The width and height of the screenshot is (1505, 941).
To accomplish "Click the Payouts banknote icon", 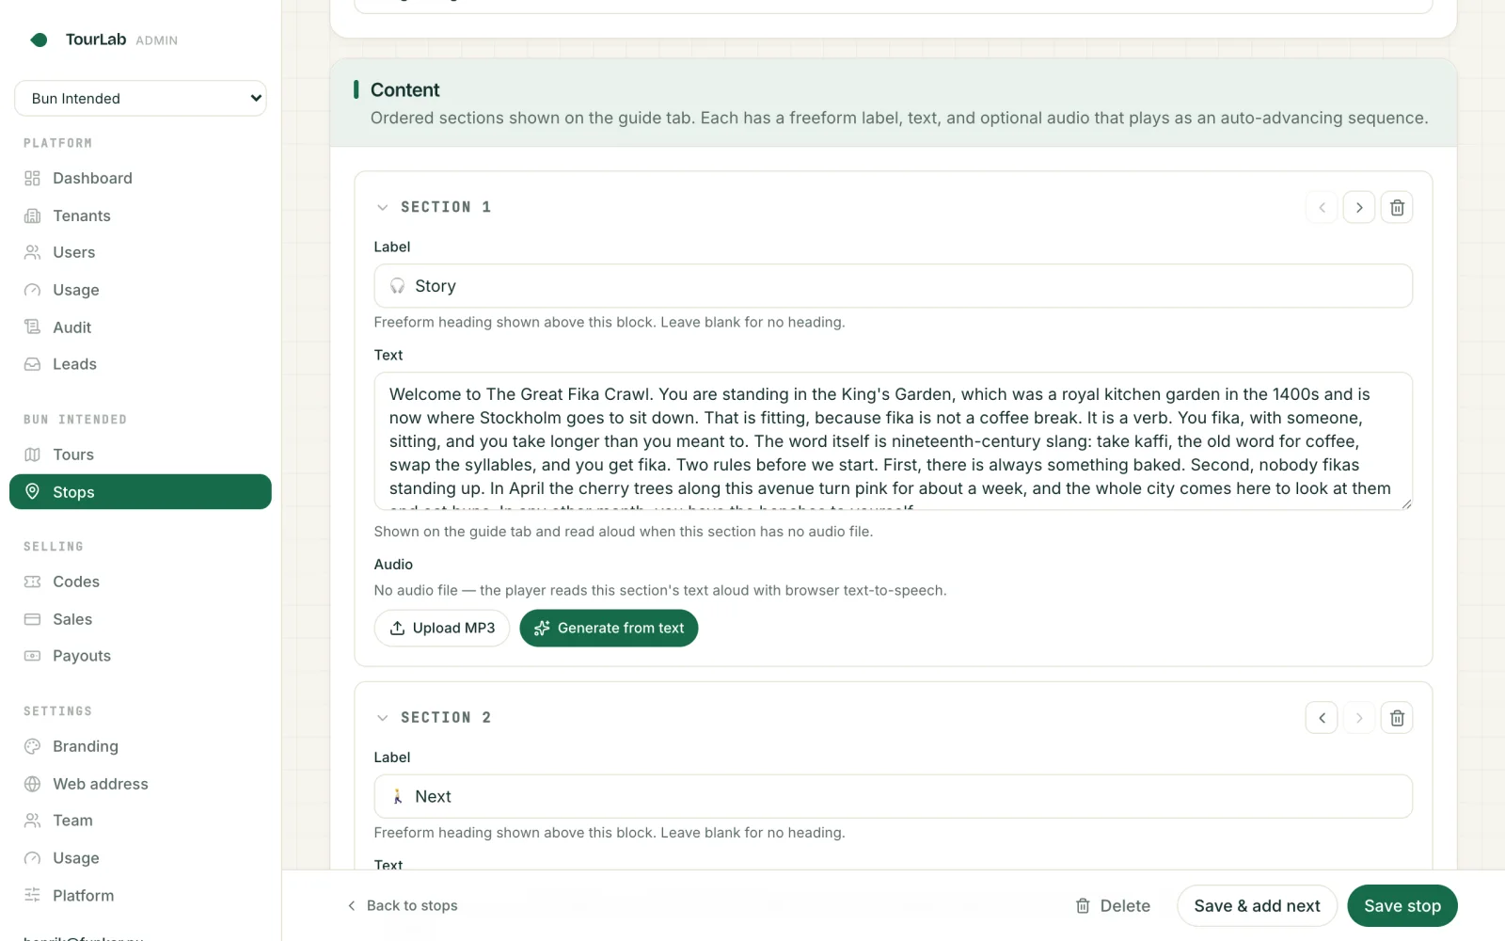I will coord(32,656).
